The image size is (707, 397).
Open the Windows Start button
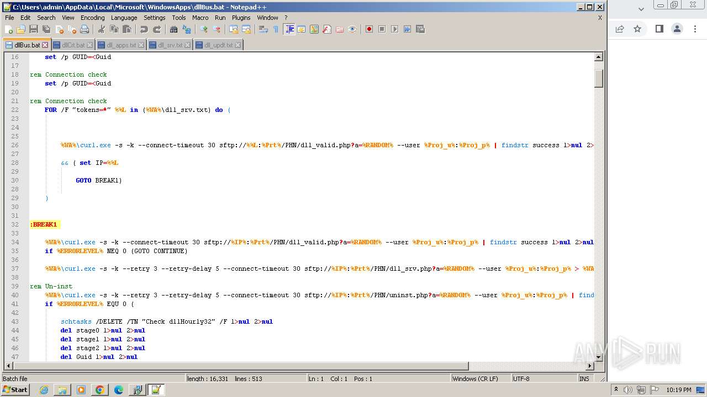[x=15, y=390]
